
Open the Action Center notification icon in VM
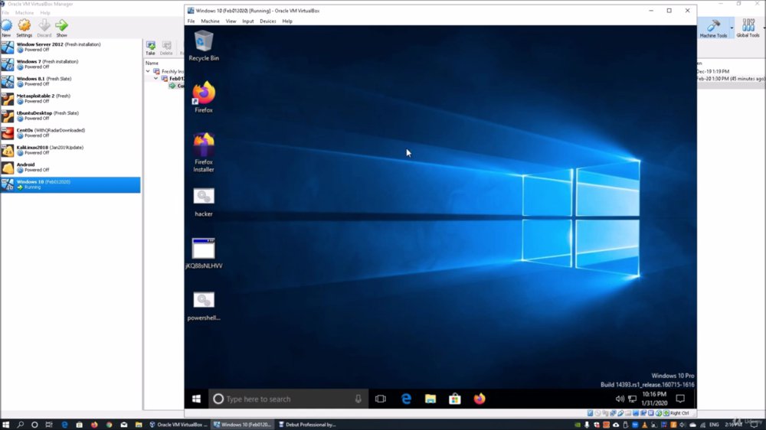point(680,399)
